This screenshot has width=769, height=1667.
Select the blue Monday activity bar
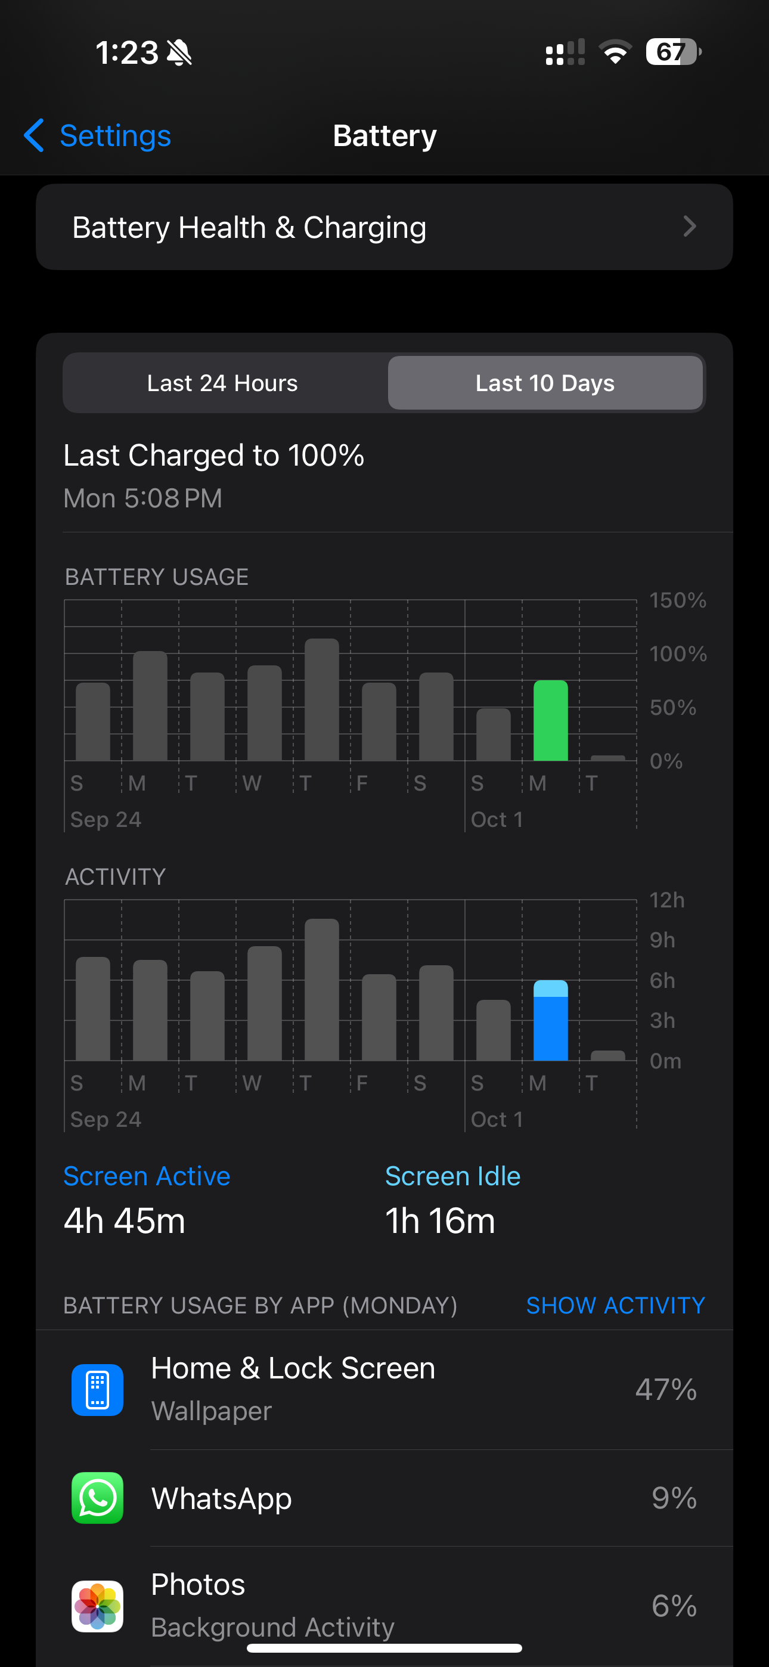click(x=550, y=1020)
